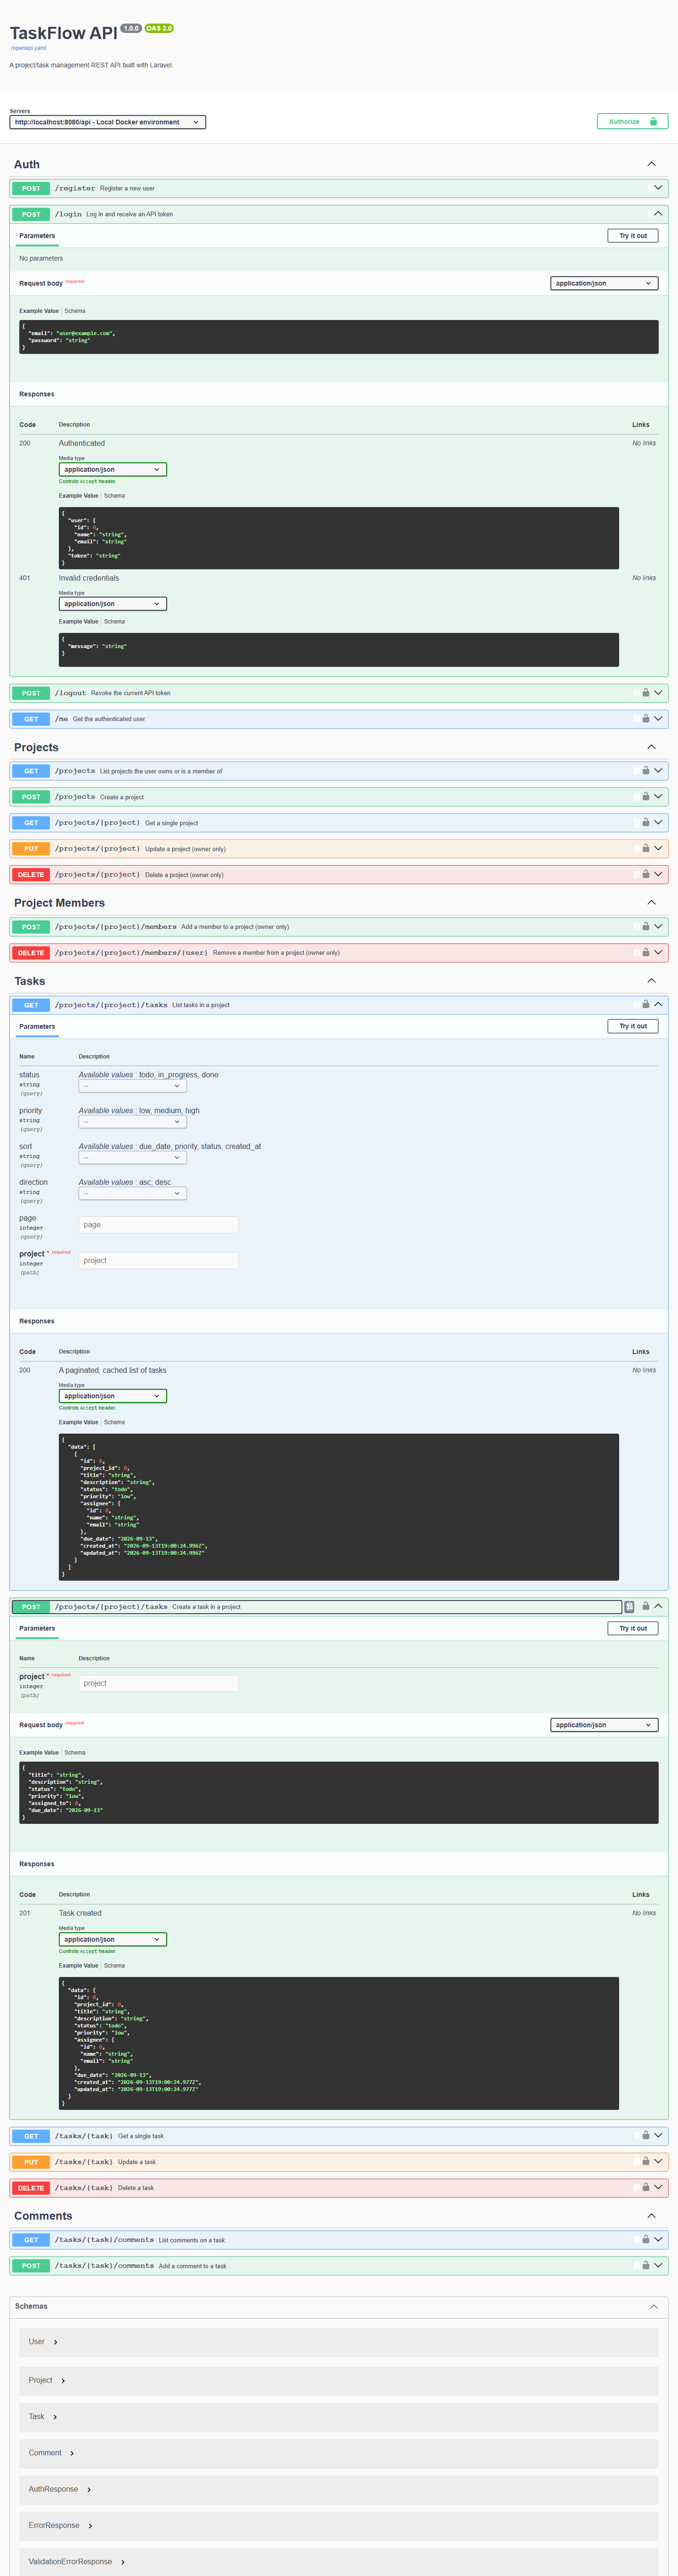Click the lock icon on POST /projects Create a project
Screen dimensions: 678x2576
[x=645, y=797]
